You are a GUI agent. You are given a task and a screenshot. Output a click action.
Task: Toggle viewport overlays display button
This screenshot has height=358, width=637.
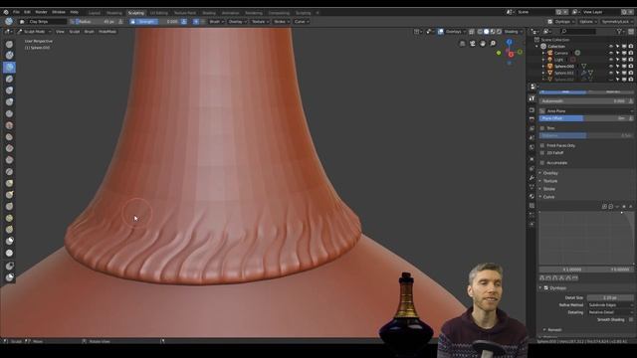(441, 32)
